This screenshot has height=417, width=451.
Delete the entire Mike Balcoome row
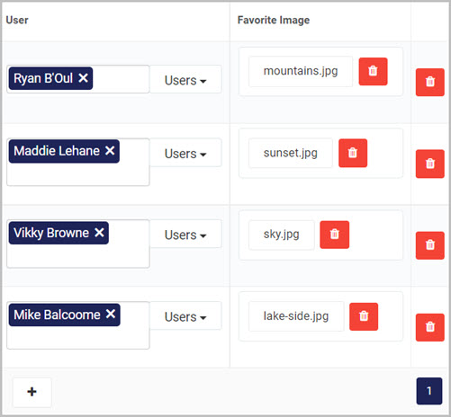(430, 327)
